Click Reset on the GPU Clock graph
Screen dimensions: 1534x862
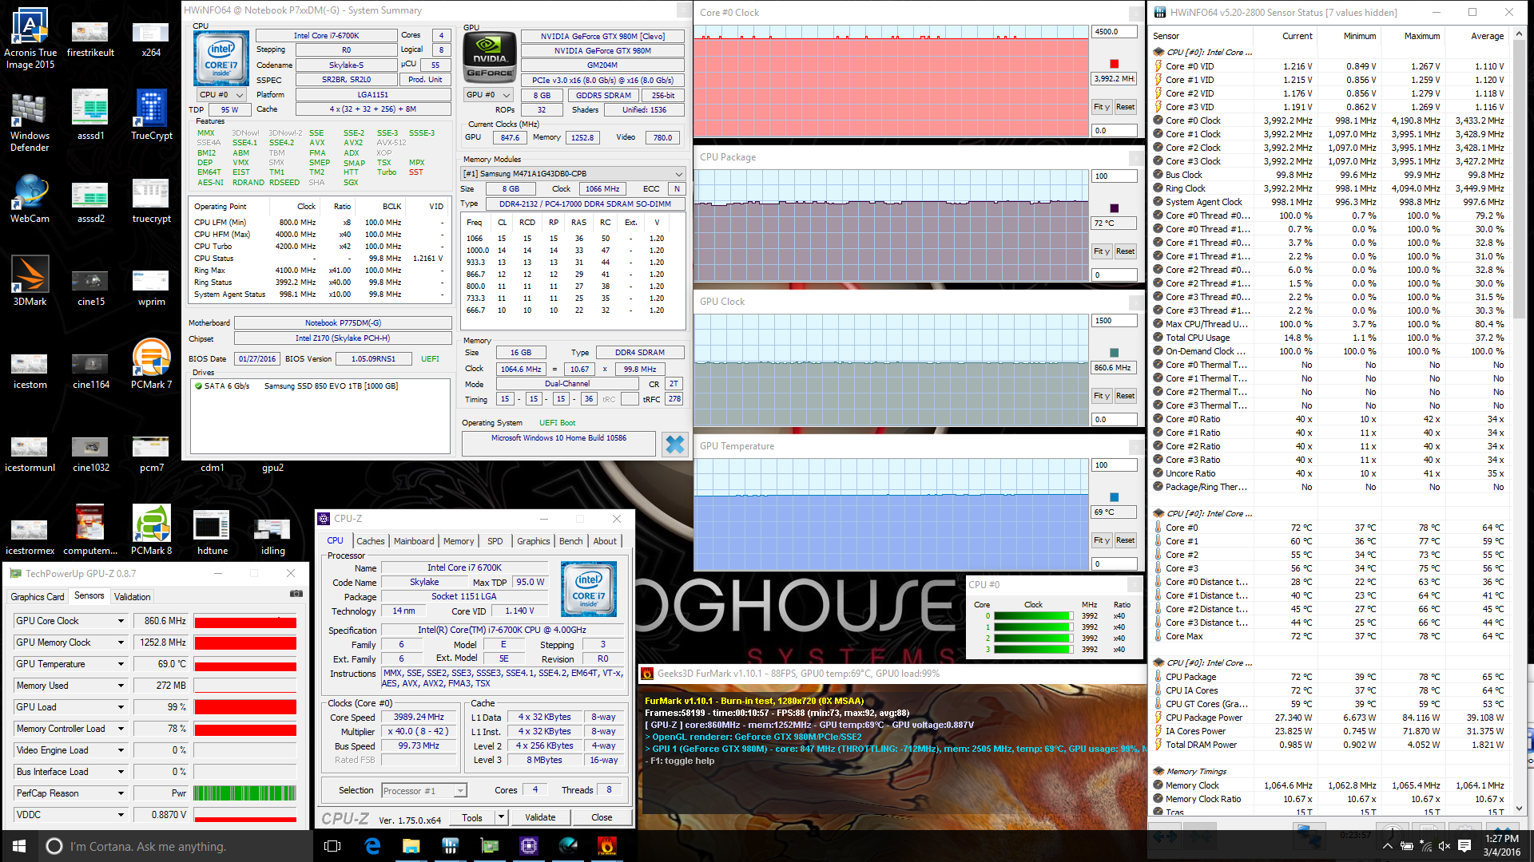(1125, 396)
